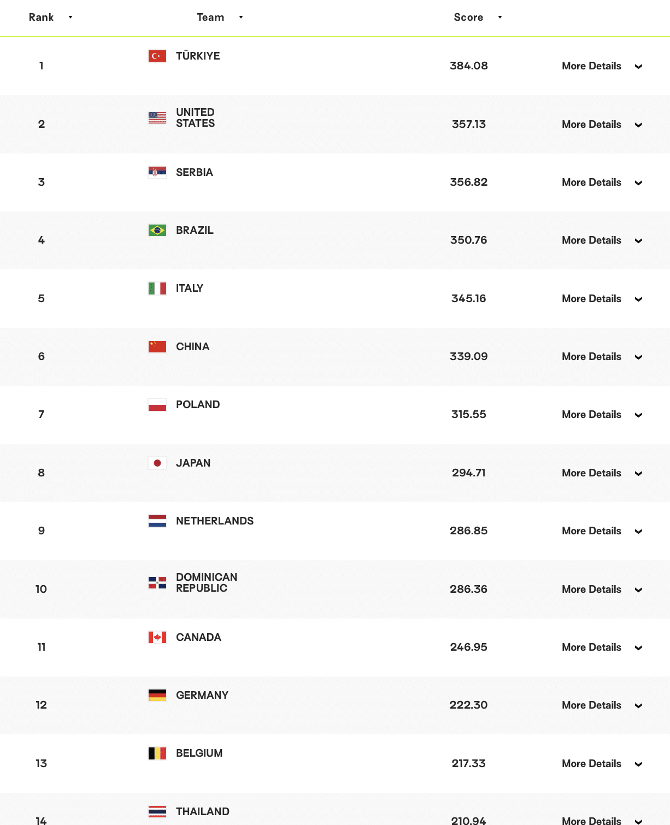This screenshot has width=670, height=825.
Task: Click the United States flag icon
Action: (157, 117)
